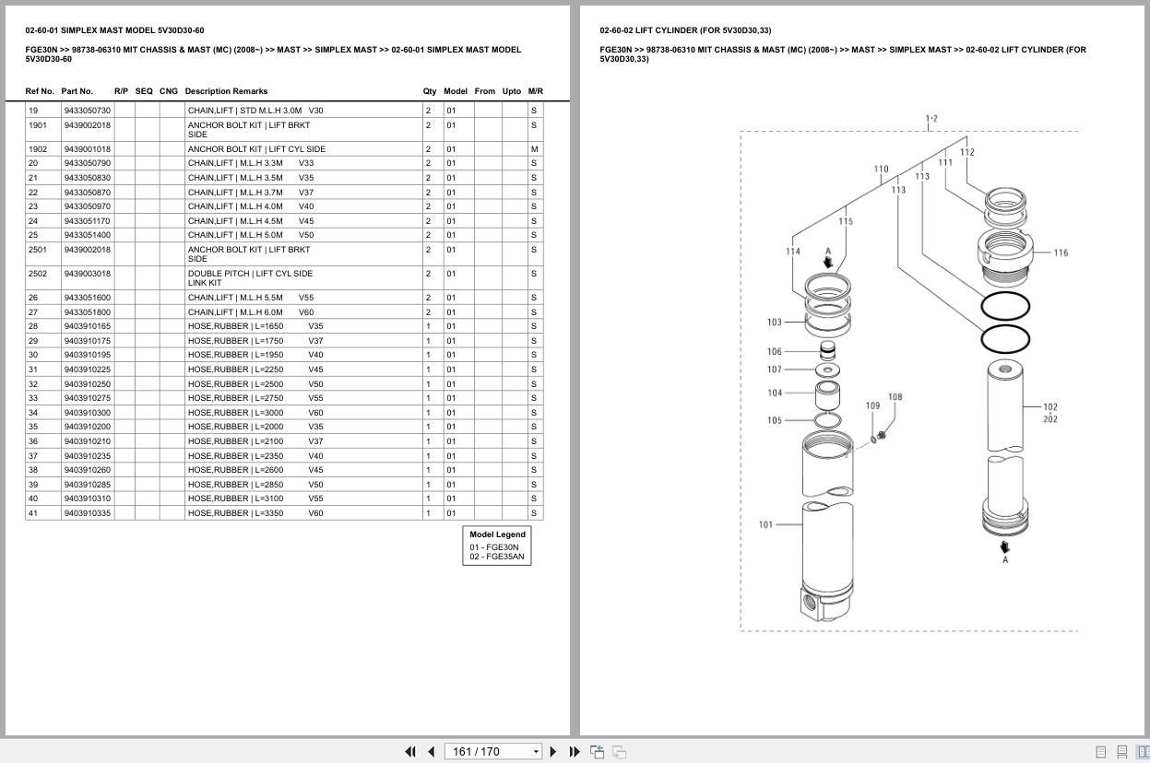The width and height of the screenshot is (1150, 763).
Task: Click part number 9403910175
Action: point(88,341)
